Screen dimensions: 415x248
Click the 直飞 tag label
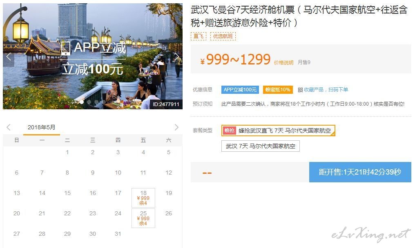198,36
